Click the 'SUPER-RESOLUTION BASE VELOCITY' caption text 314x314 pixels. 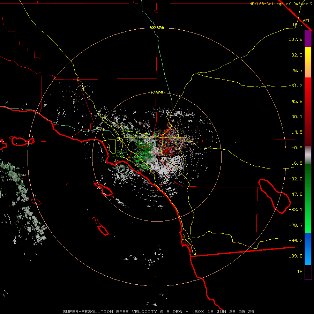coord(110,312)
